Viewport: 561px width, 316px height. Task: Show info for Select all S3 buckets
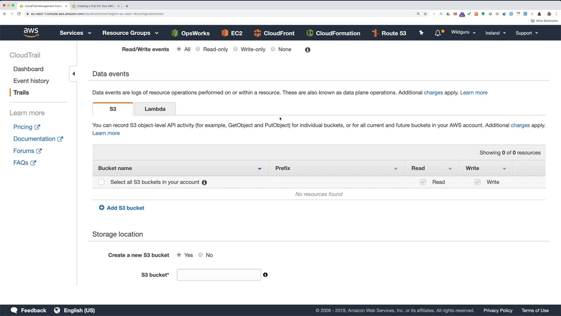coord(204,182)
